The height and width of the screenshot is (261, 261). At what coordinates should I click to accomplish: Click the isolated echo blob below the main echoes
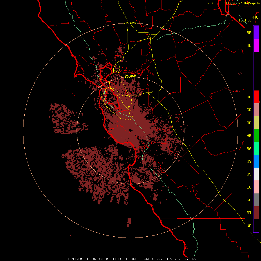tap(129, 222)
